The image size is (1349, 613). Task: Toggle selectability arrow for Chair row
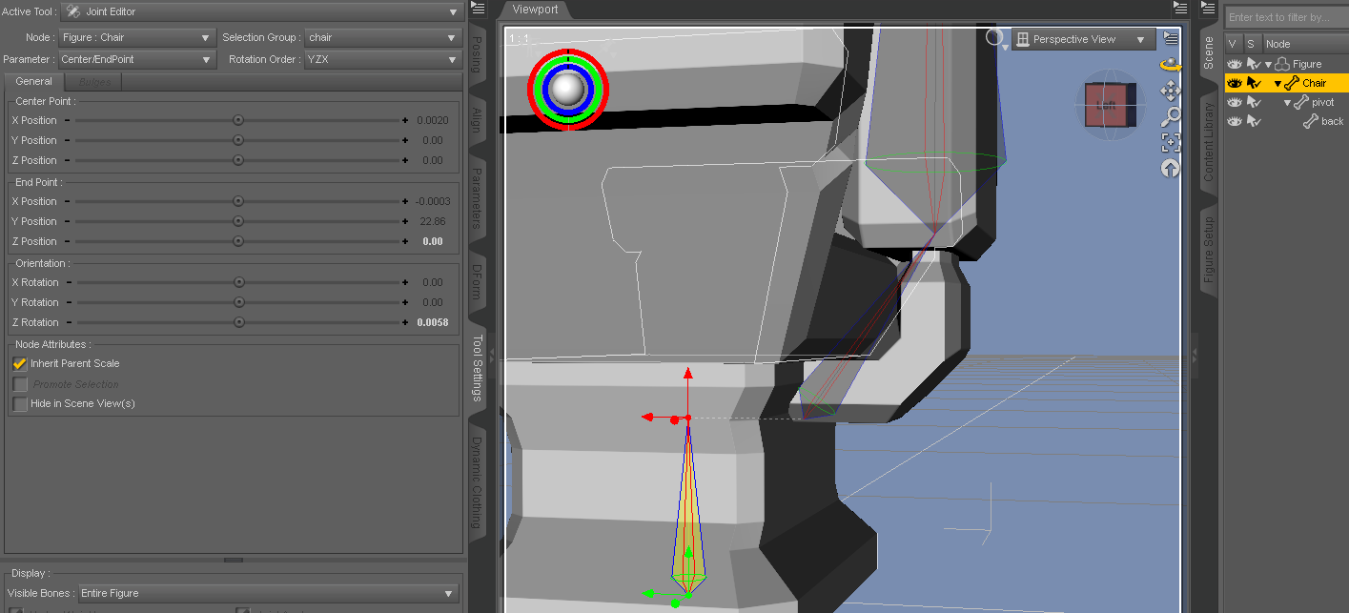point(1254,83)
